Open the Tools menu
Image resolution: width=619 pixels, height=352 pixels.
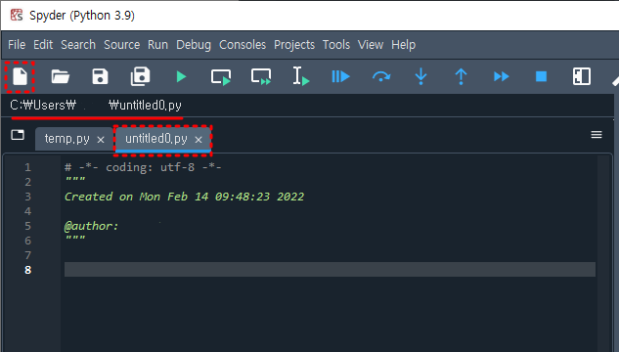pyautogui.click(x=336, y=45)
